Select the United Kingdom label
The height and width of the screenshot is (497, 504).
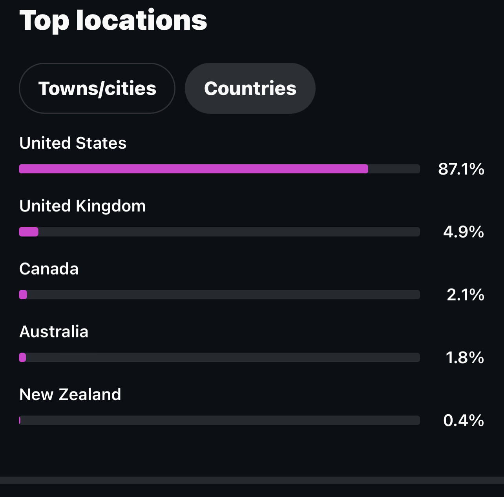click(x=82, y=206)
